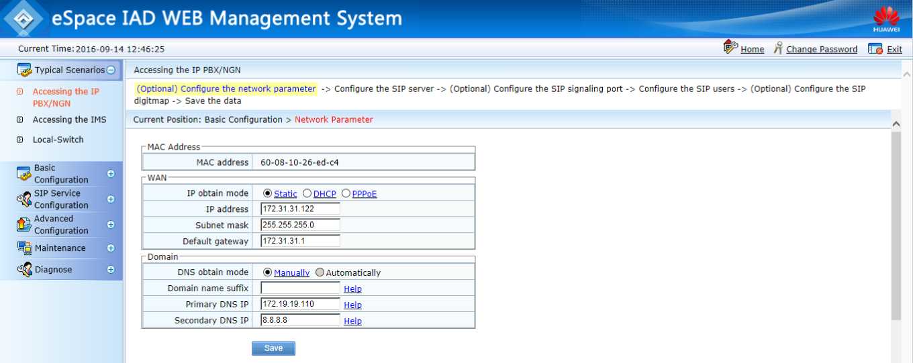Open Help for Secondary DNS IP

[352, 321]
